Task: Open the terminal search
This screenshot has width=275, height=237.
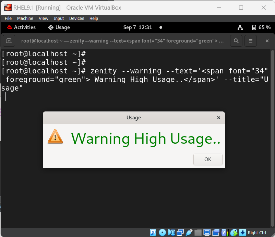Action: pyautogui.click(x=236, y=40)
